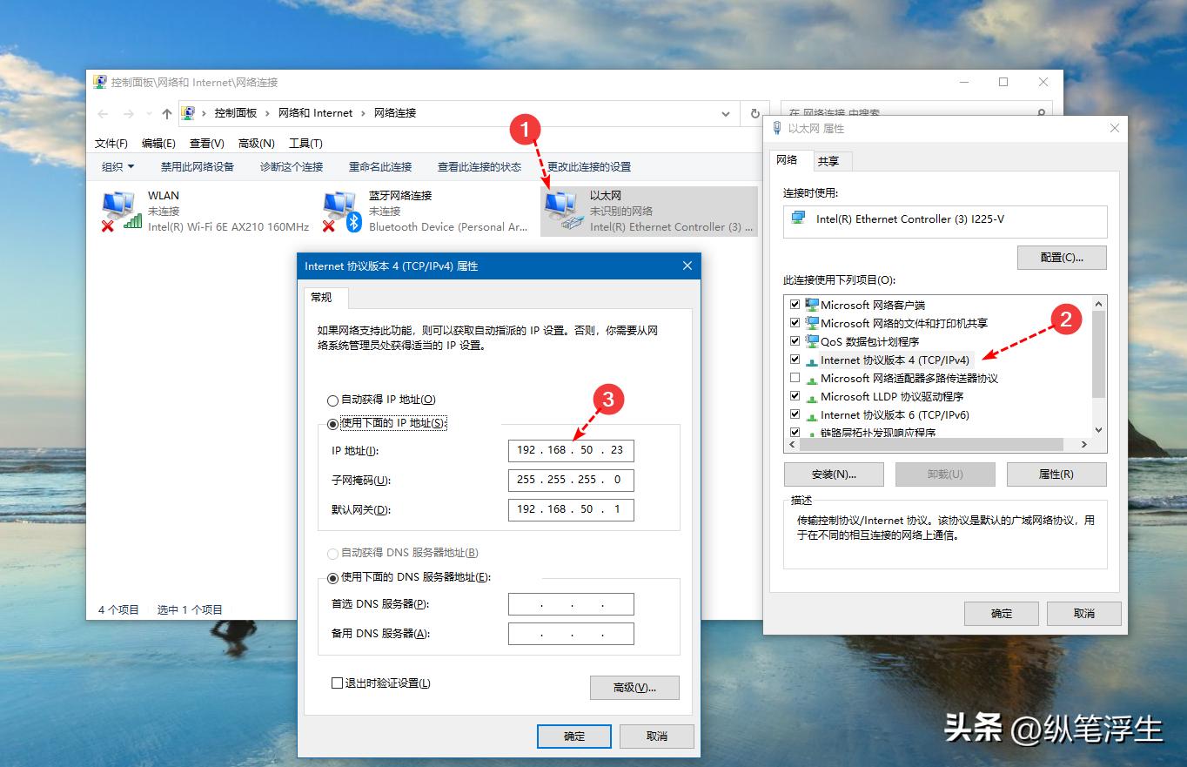Enable 退出时验证设置 checkbox
1187x767 pixels.
336,683
